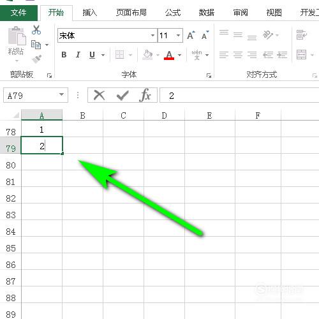Switch to the 公式 Formulas tab
Screen dimensions: 319x319
173,13
